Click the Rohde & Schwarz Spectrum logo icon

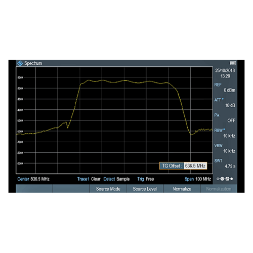point(20,63)
